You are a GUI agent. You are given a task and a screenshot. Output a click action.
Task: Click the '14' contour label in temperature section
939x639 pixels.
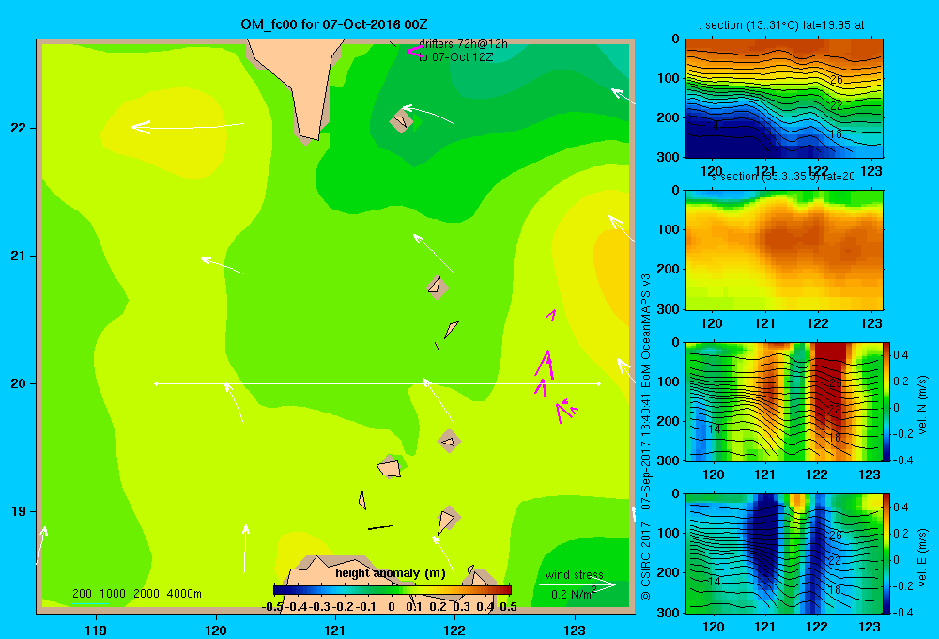(712, 125)
